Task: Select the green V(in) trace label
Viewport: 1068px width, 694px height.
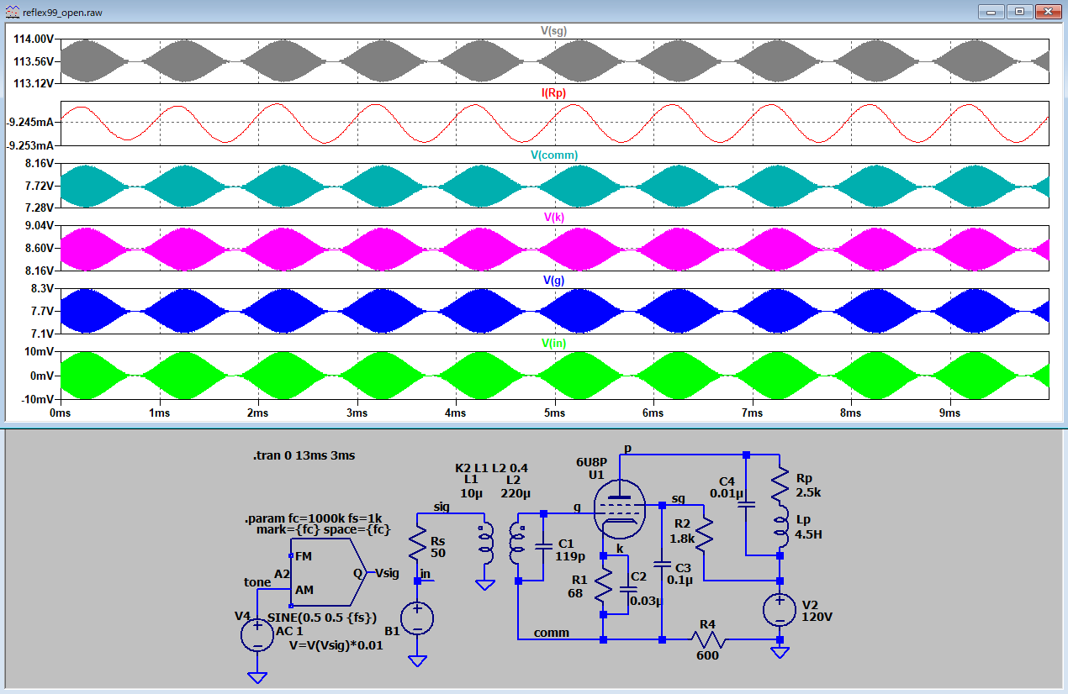Action: tap(553, 343)
